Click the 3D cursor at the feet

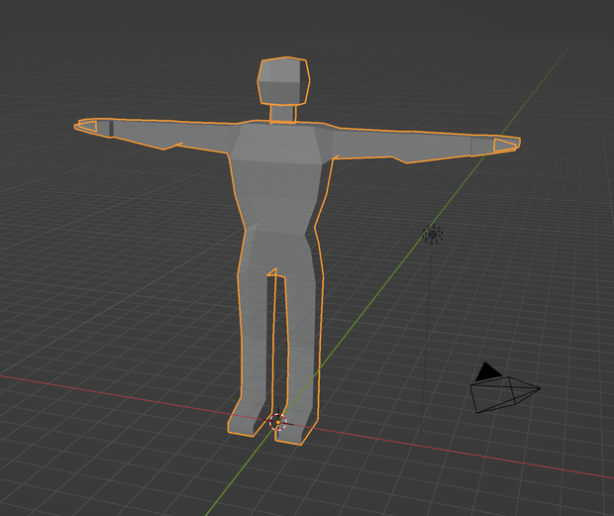[278, 422]
